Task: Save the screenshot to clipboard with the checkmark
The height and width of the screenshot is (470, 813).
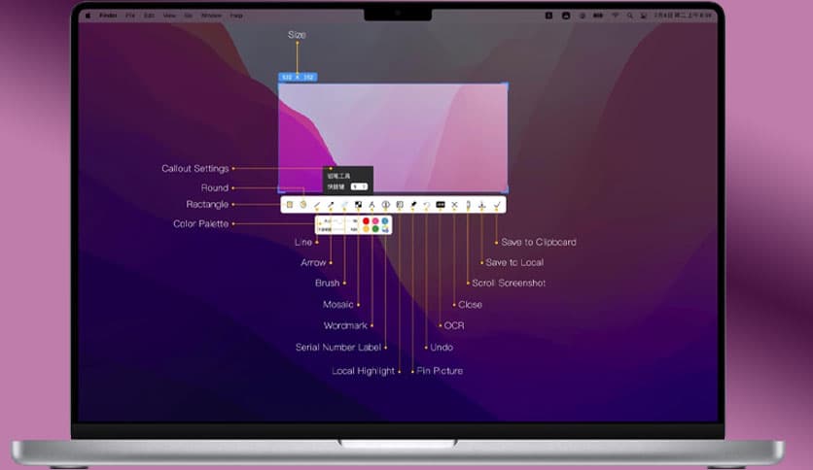Action: [497, 205]
